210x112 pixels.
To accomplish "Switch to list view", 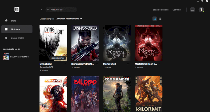I will (x=160, y=19).
